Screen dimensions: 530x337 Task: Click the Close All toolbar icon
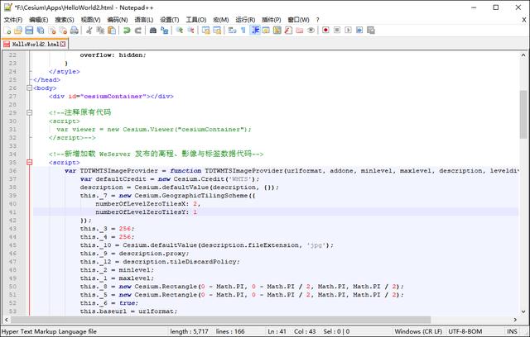coord(63,31)
